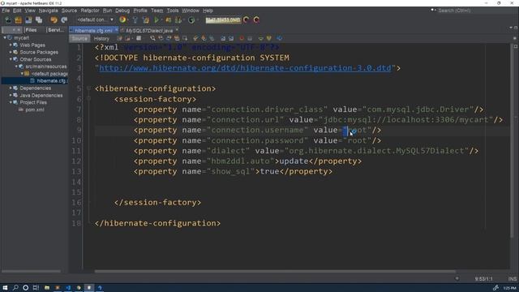Run the project with green play icon

tap(157, 19)
